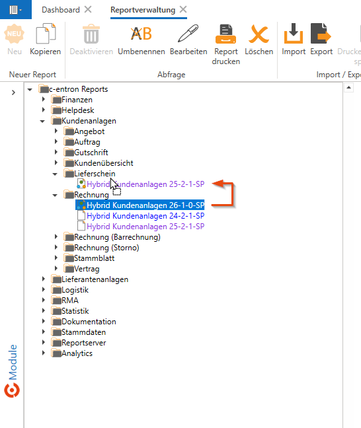Click the Neu report icon
Screen dimensions: 361x428
point(14,34)
